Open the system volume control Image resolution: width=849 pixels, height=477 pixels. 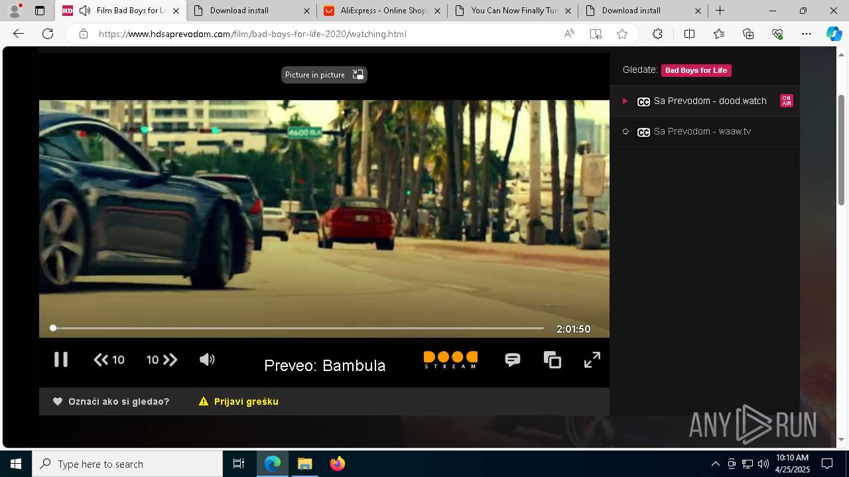(763, 464)
